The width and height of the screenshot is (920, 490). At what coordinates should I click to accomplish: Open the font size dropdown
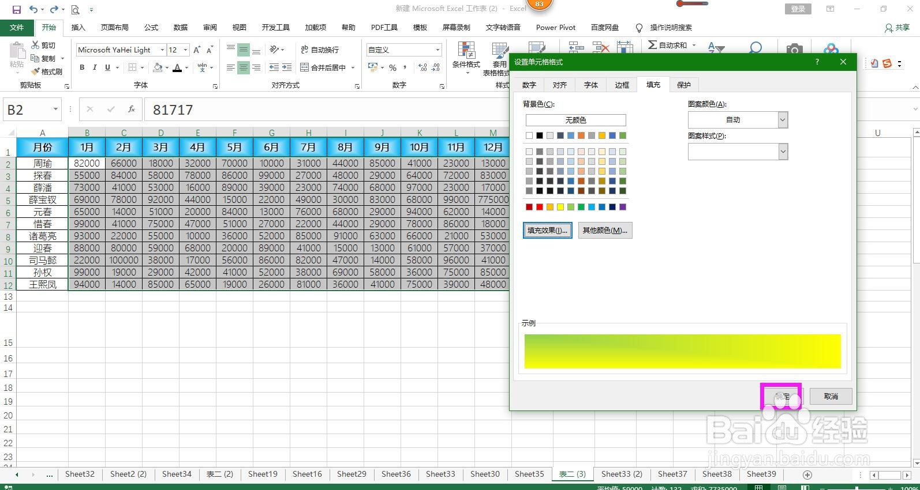[185, 50]
